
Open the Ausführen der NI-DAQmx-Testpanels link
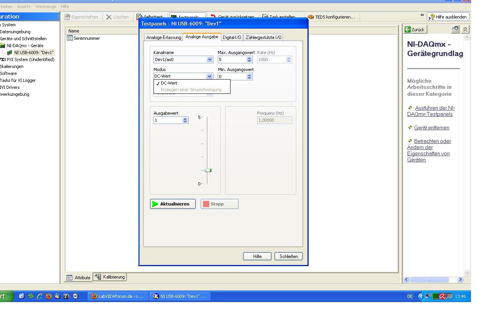pos(431,111)
